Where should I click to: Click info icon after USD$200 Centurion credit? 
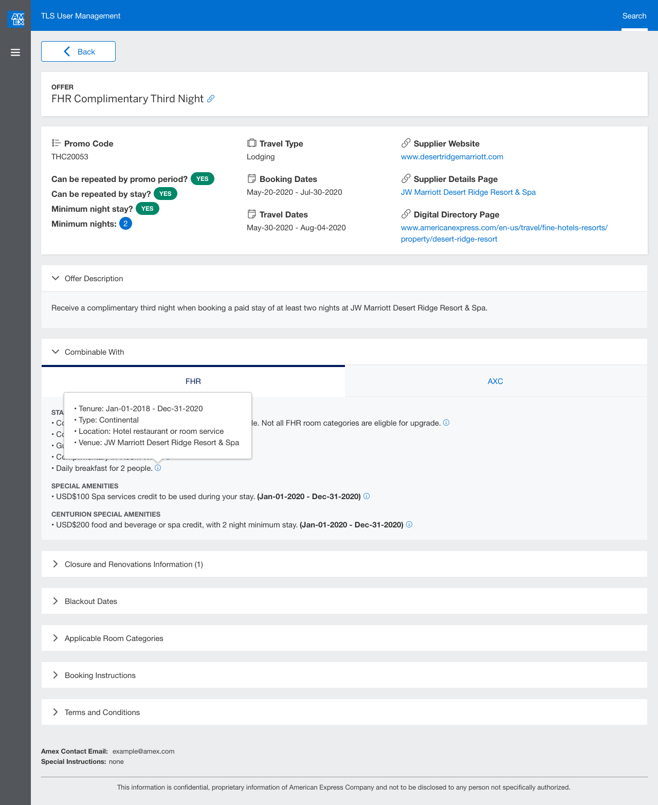point(409,524)
